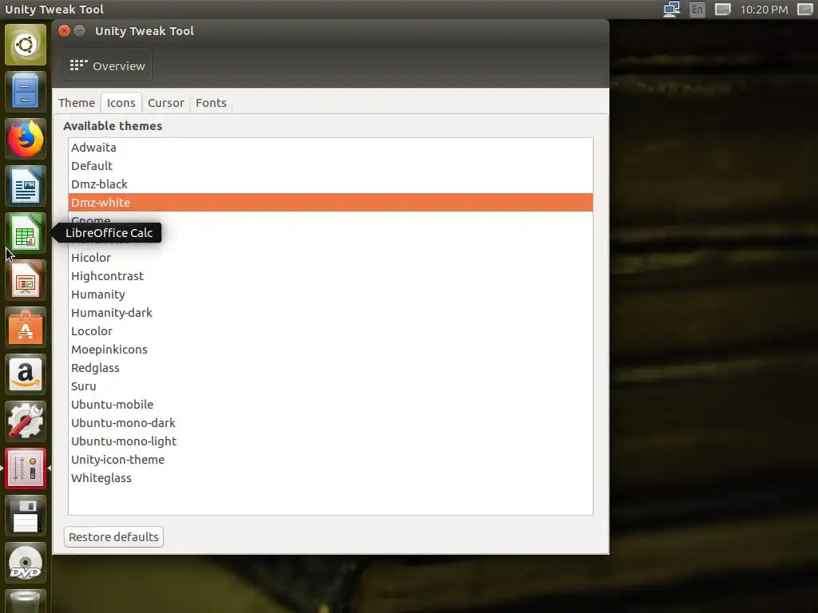Viewport: 818px width, 613px height.
Task: Open the Amazon launcher icon
Action: point(26,374)
